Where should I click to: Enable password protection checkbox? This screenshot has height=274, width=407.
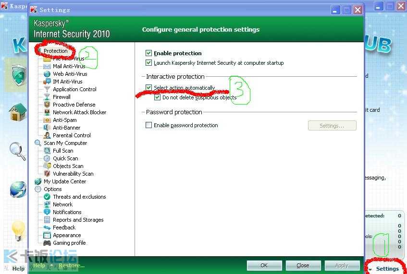click(x=149, y=125)
